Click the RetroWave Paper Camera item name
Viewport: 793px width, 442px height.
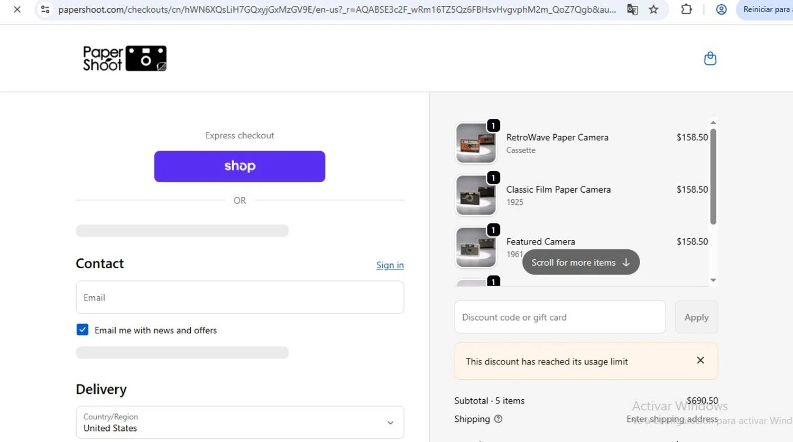pyautogui.click(x=557, y=137)
